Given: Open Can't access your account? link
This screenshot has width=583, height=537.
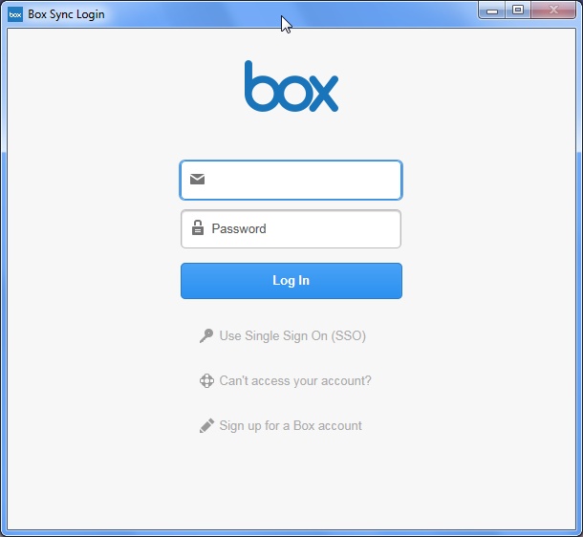Looking at the screenshot, I should (x=295, y=381).
